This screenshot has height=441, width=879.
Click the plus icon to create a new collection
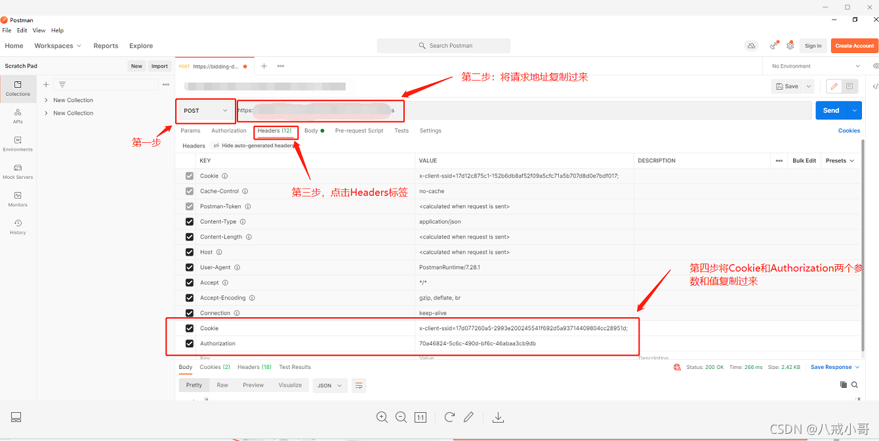(x=46, y=85)
